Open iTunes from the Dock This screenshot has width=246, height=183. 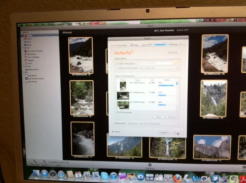click(x=113, y=176)
